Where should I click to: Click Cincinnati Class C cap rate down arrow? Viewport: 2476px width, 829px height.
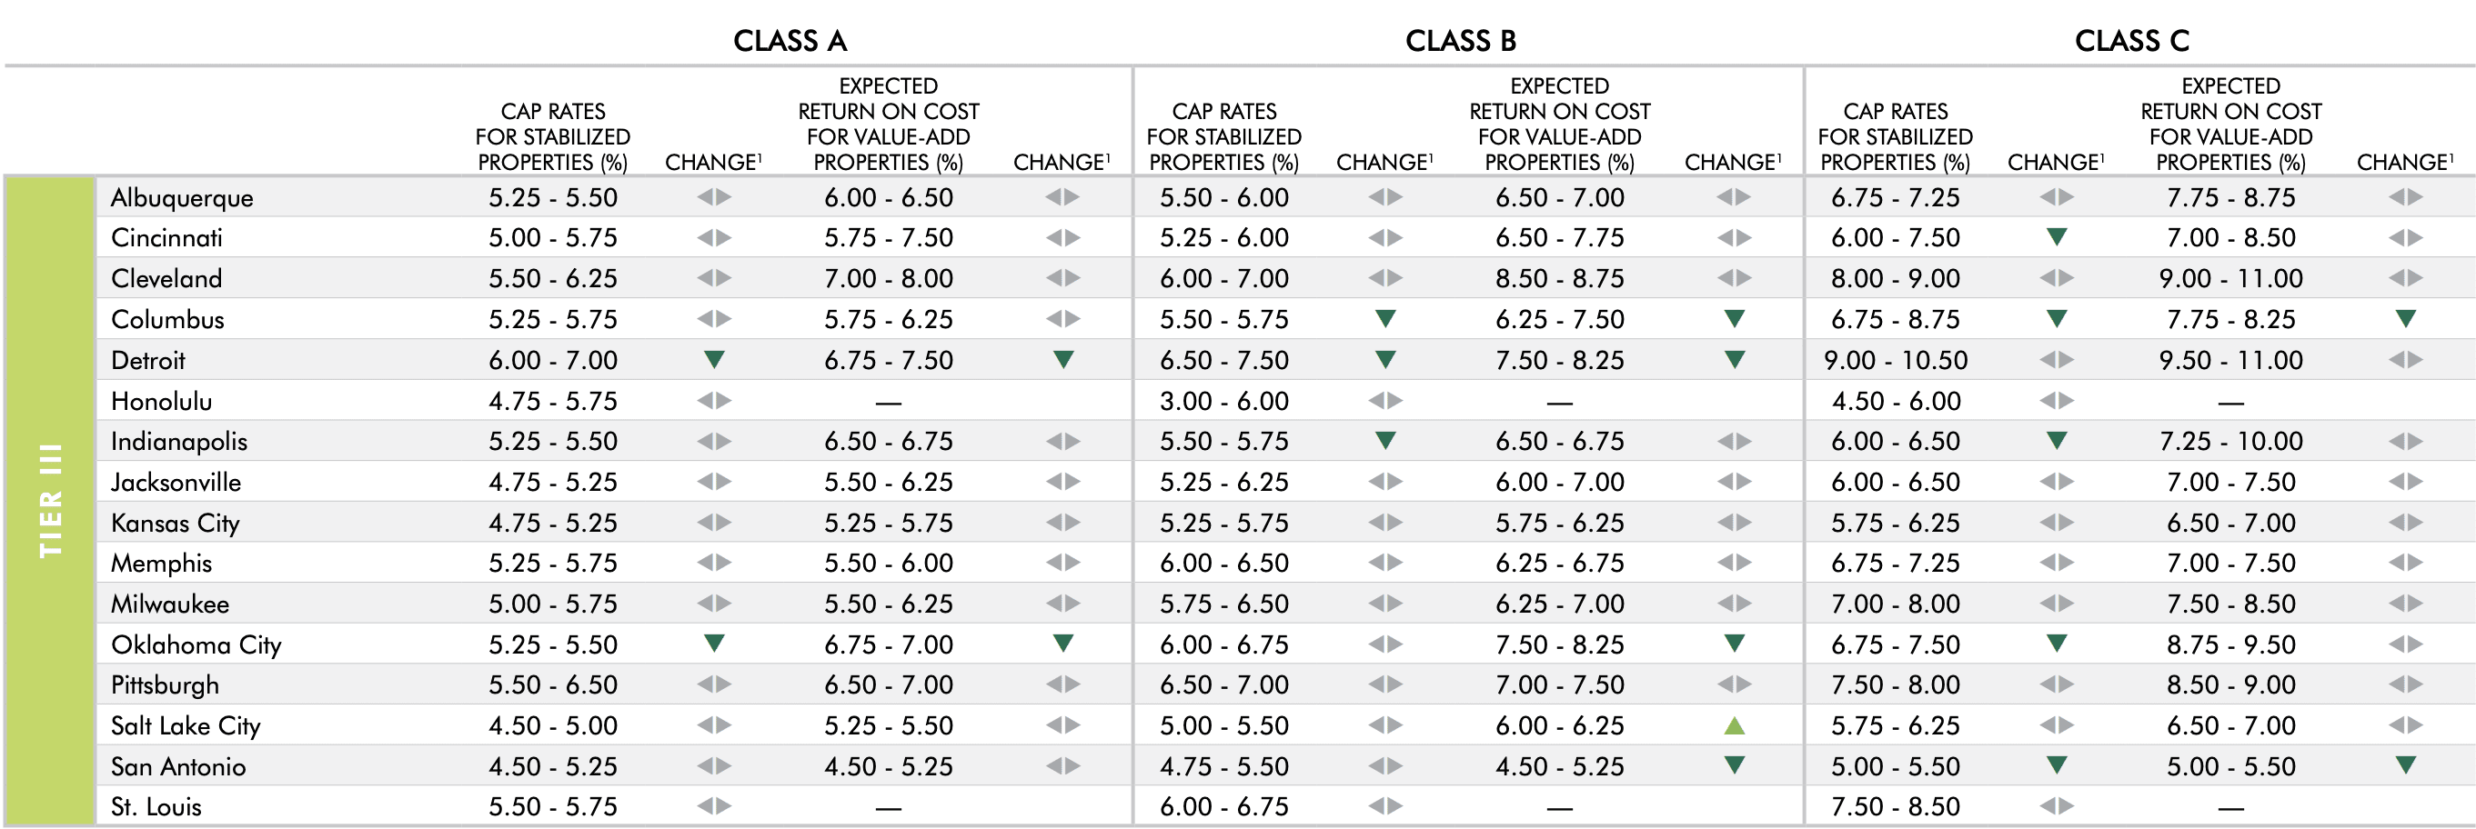click(2056, 237)
